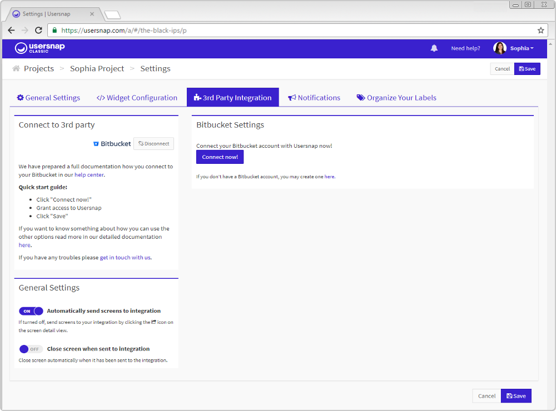
Task: Click the share icon in the toggle description
Action: coord(153,322)
